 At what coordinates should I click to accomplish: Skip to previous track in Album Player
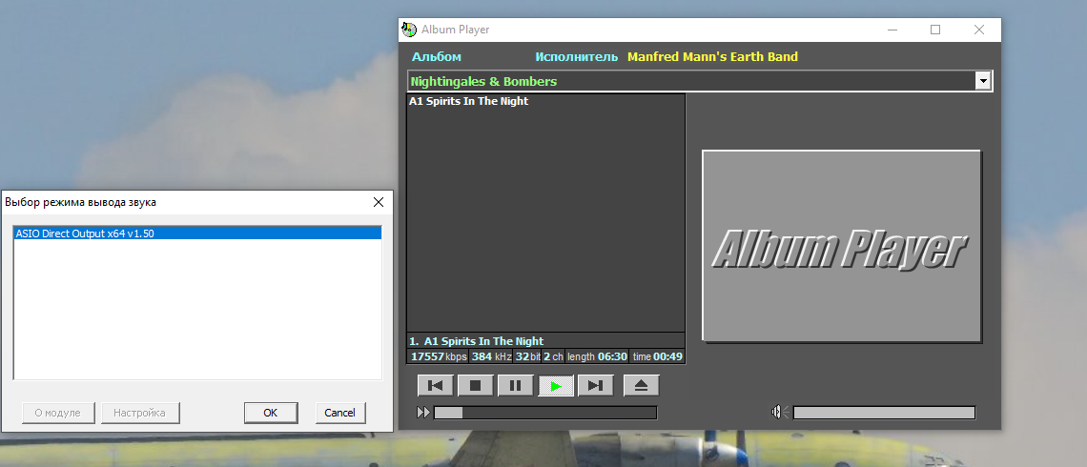436,385
